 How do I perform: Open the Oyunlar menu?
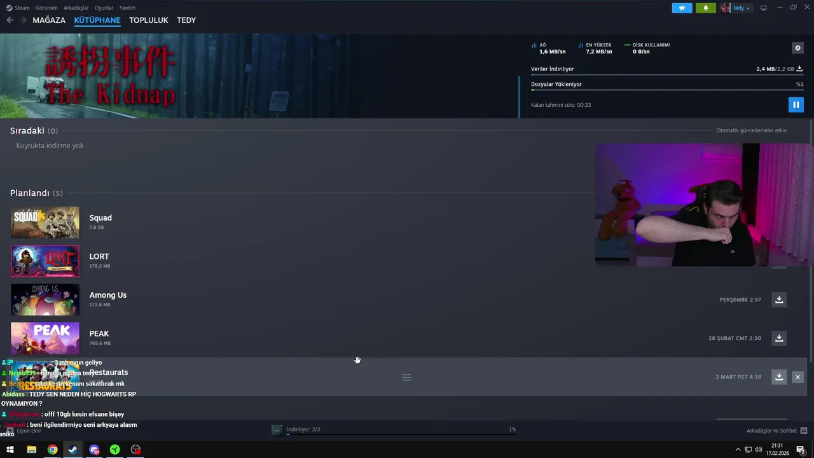(104, 8)
